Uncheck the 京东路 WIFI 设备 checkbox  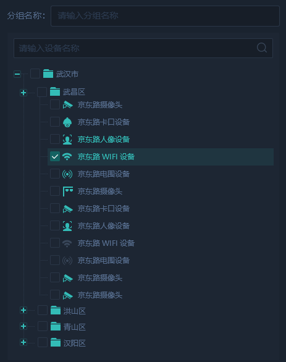[55, 156]
